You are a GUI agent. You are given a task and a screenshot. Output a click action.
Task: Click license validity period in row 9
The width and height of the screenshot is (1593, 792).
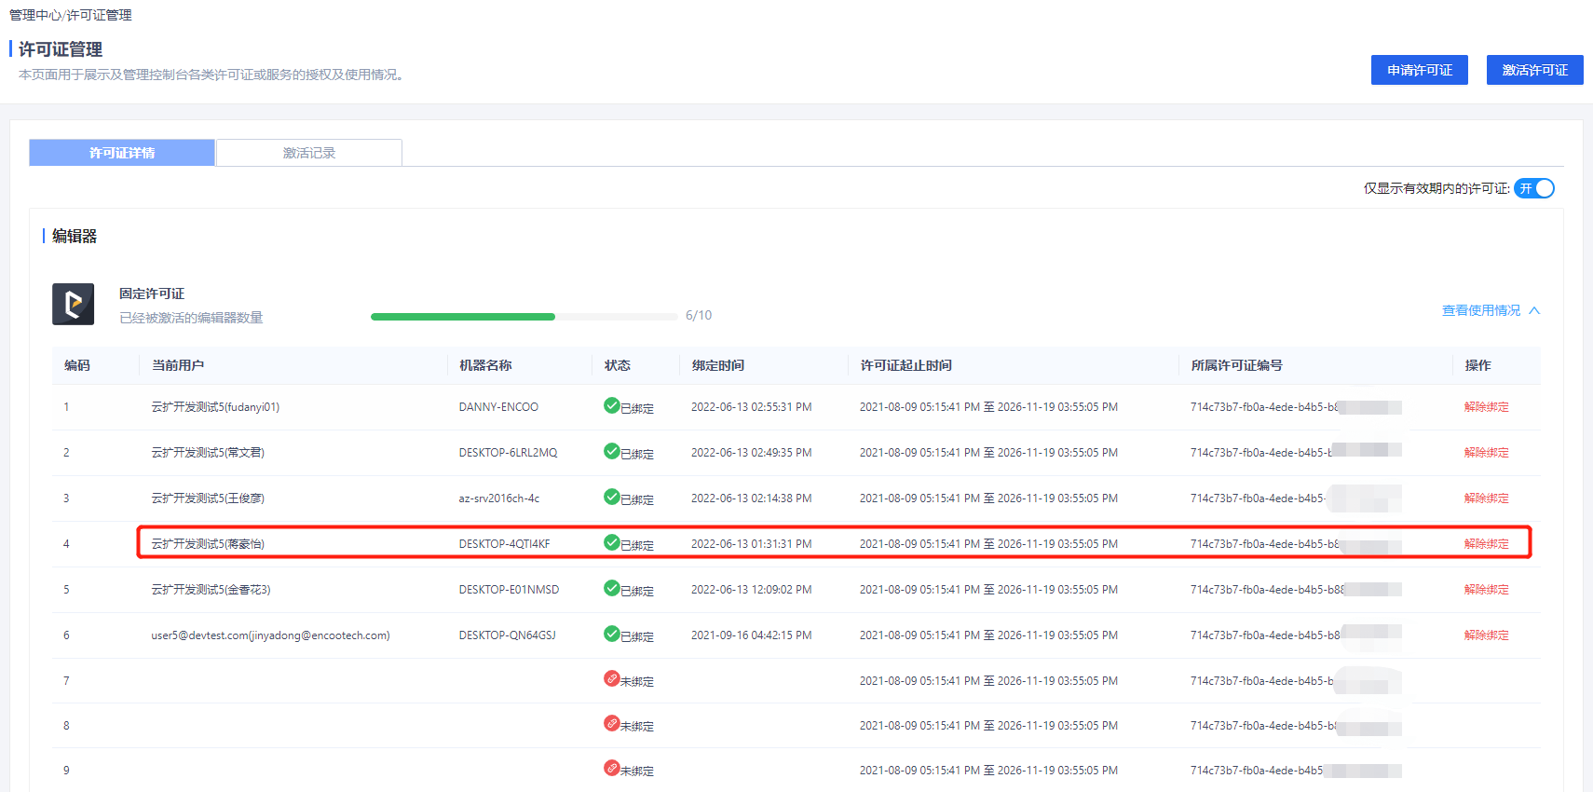click(x=988, y=771)
